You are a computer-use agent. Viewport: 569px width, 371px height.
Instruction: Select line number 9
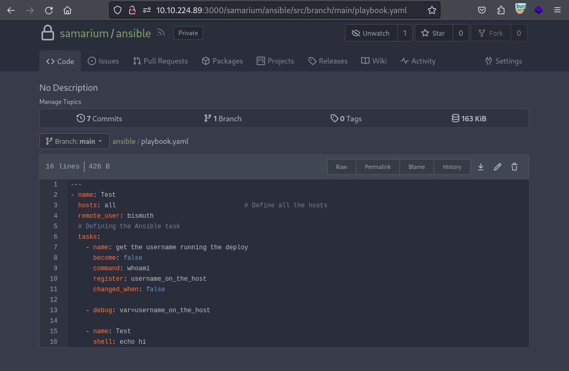point(56,268)
